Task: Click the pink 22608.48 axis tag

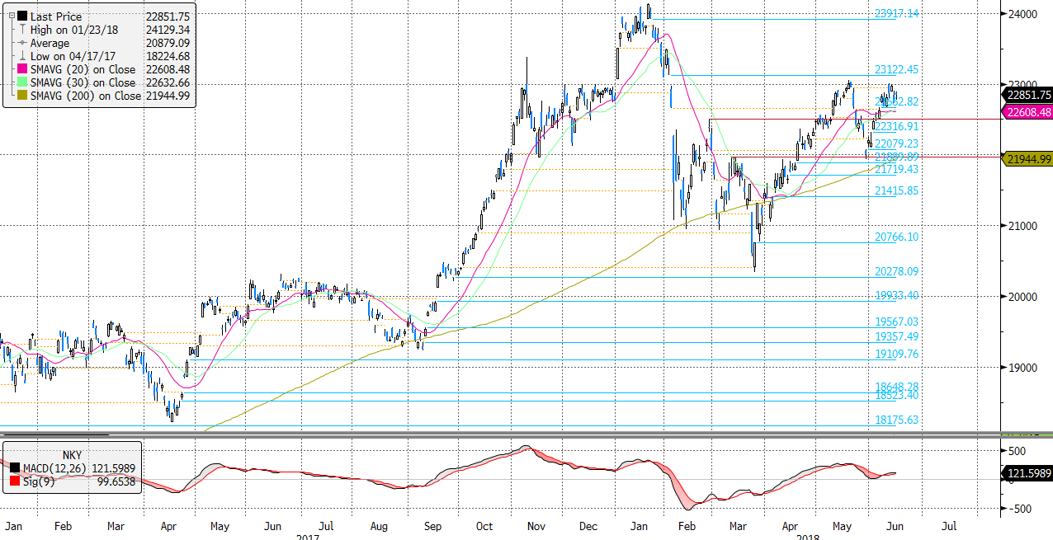Action: (x=1027, y=112)
